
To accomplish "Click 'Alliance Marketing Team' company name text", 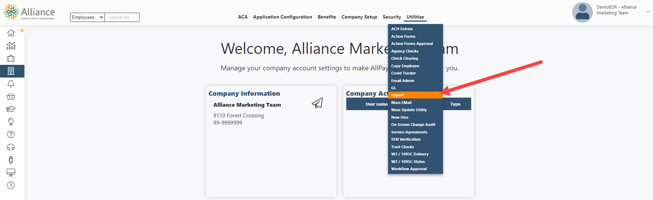I will point(247,105).
